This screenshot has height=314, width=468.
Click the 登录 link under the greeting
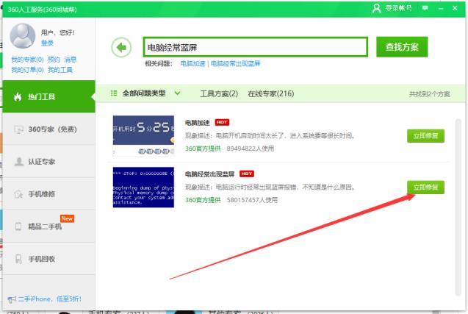pos(47,43)
